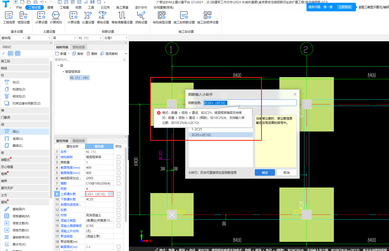Toggle 附加 checkbox for 结构类别 row
389x251 pixels.
point(119,157)
